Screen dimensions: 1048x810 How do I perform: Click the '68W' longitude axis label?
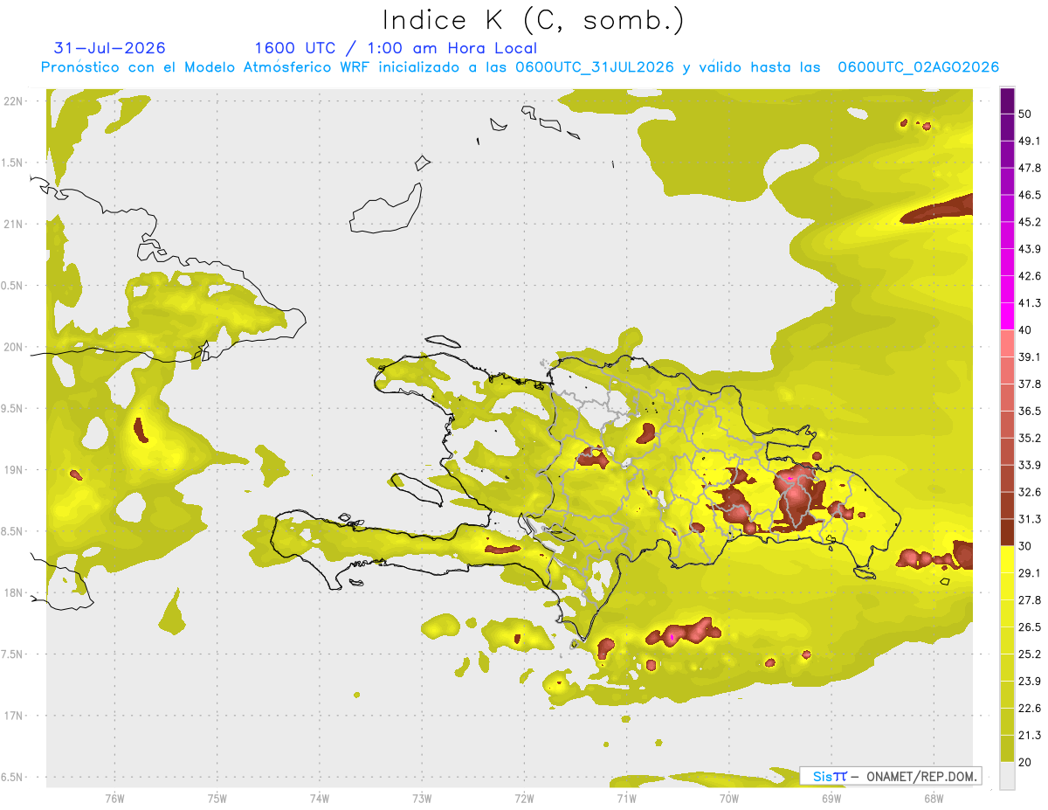pos(934,798)
